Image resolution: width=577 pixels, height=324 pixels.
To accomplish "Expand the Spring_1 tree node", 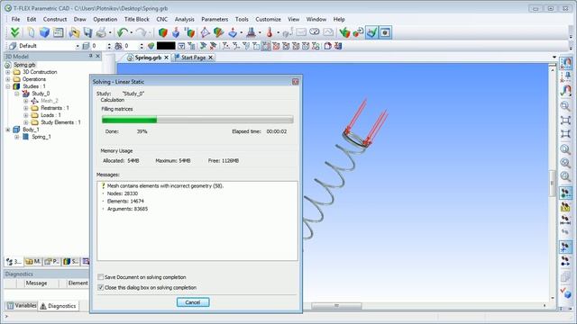I will pyautogui.click(x=16, y=137).
